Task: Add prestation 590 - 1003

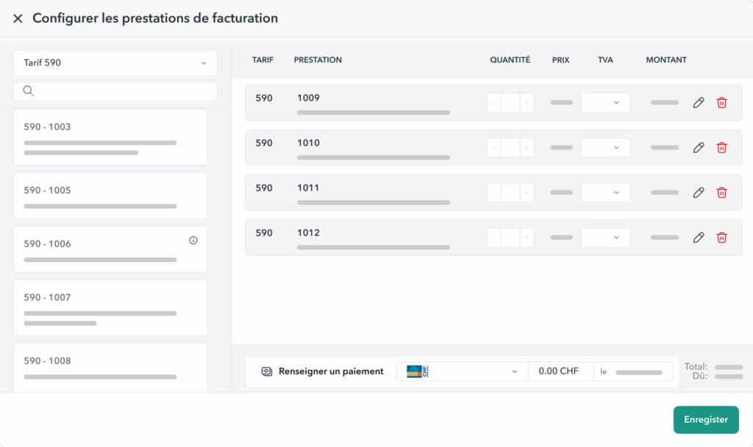Action: pyautogui.click(x=110, y=137)
